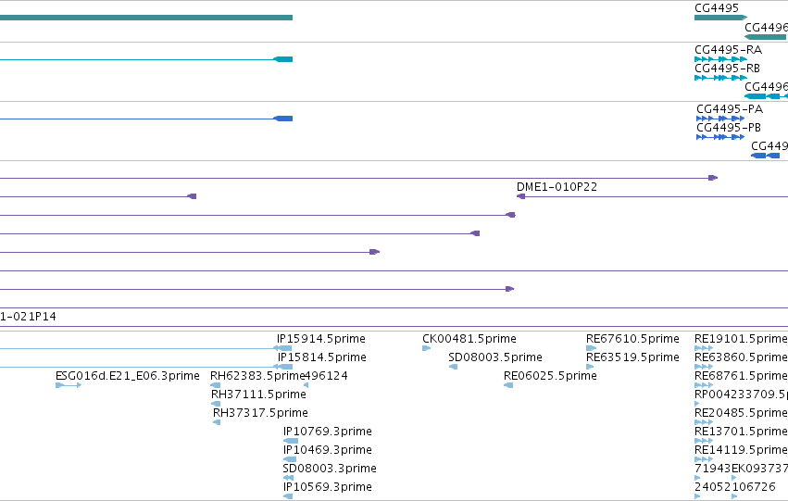
Task: Select the glyph under RE63519.5prime
Action: coord(590,367)
